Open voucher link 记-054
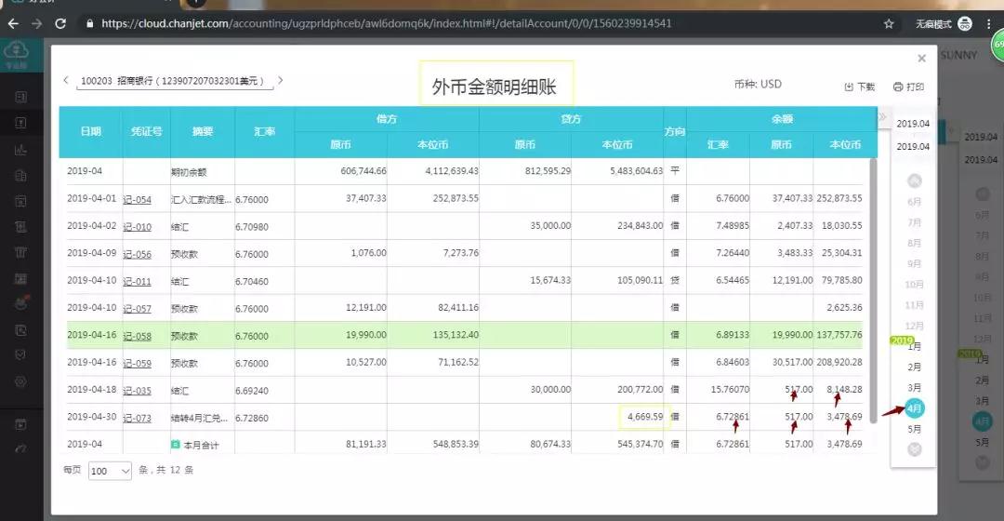Screen dimensions: 1004x521 point(137,200)
